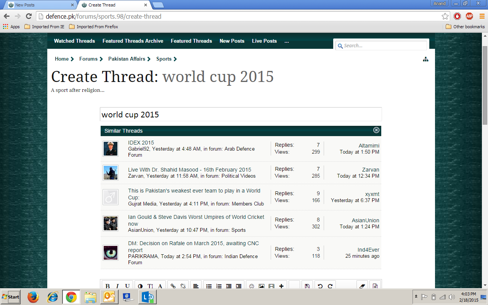Open Outlook from the taskbar
This screenshot has width=488, height=305.
pyautogui.click(x=109, y=297)
